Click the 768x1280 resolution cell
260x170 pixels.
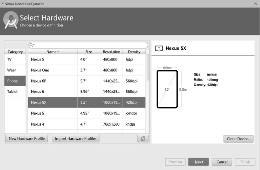click(112, 124)
